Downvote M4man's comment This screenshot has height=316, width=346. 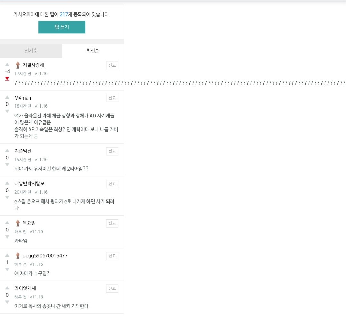(7, 111)
